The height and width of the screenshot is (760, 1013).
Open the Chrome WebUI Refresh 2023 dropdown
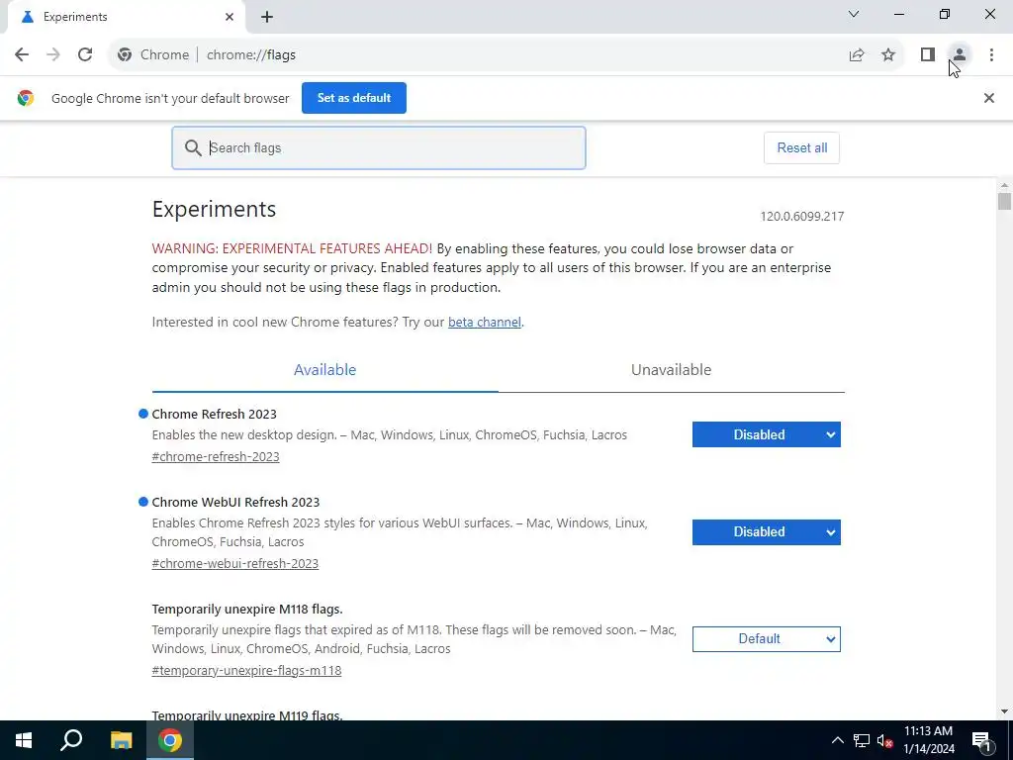coord(767,531)
